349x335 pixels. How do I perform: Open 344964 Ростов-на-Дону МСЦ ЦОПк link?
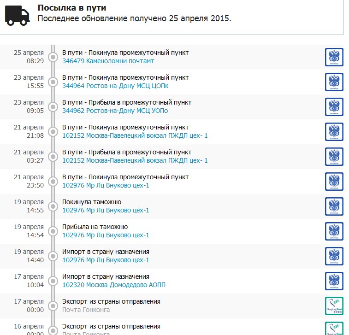coord(115,86)
